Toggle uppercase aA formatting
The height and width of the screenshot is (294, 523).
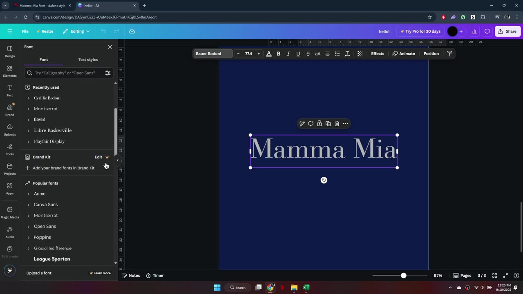(317, 53)
